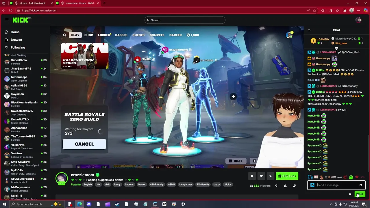Image resolution: width=370 pixels, height=208 pixels.
Task: Click the 100 quick emote
Action: [x=345, y=177]
